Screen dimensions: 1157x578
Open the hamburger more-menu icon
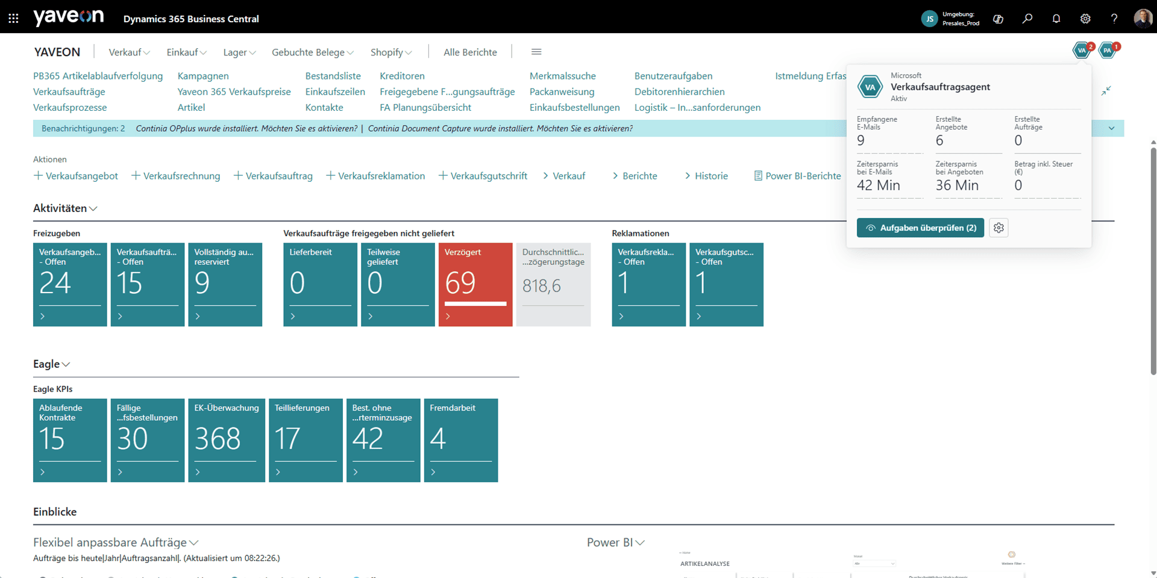pyautogui.click(x=536, y=52)
